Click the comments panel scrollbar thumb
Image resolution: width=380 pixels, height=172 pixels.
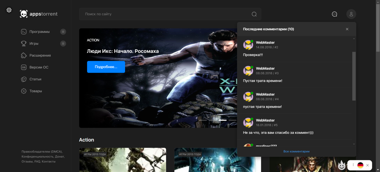coord(354,76)
